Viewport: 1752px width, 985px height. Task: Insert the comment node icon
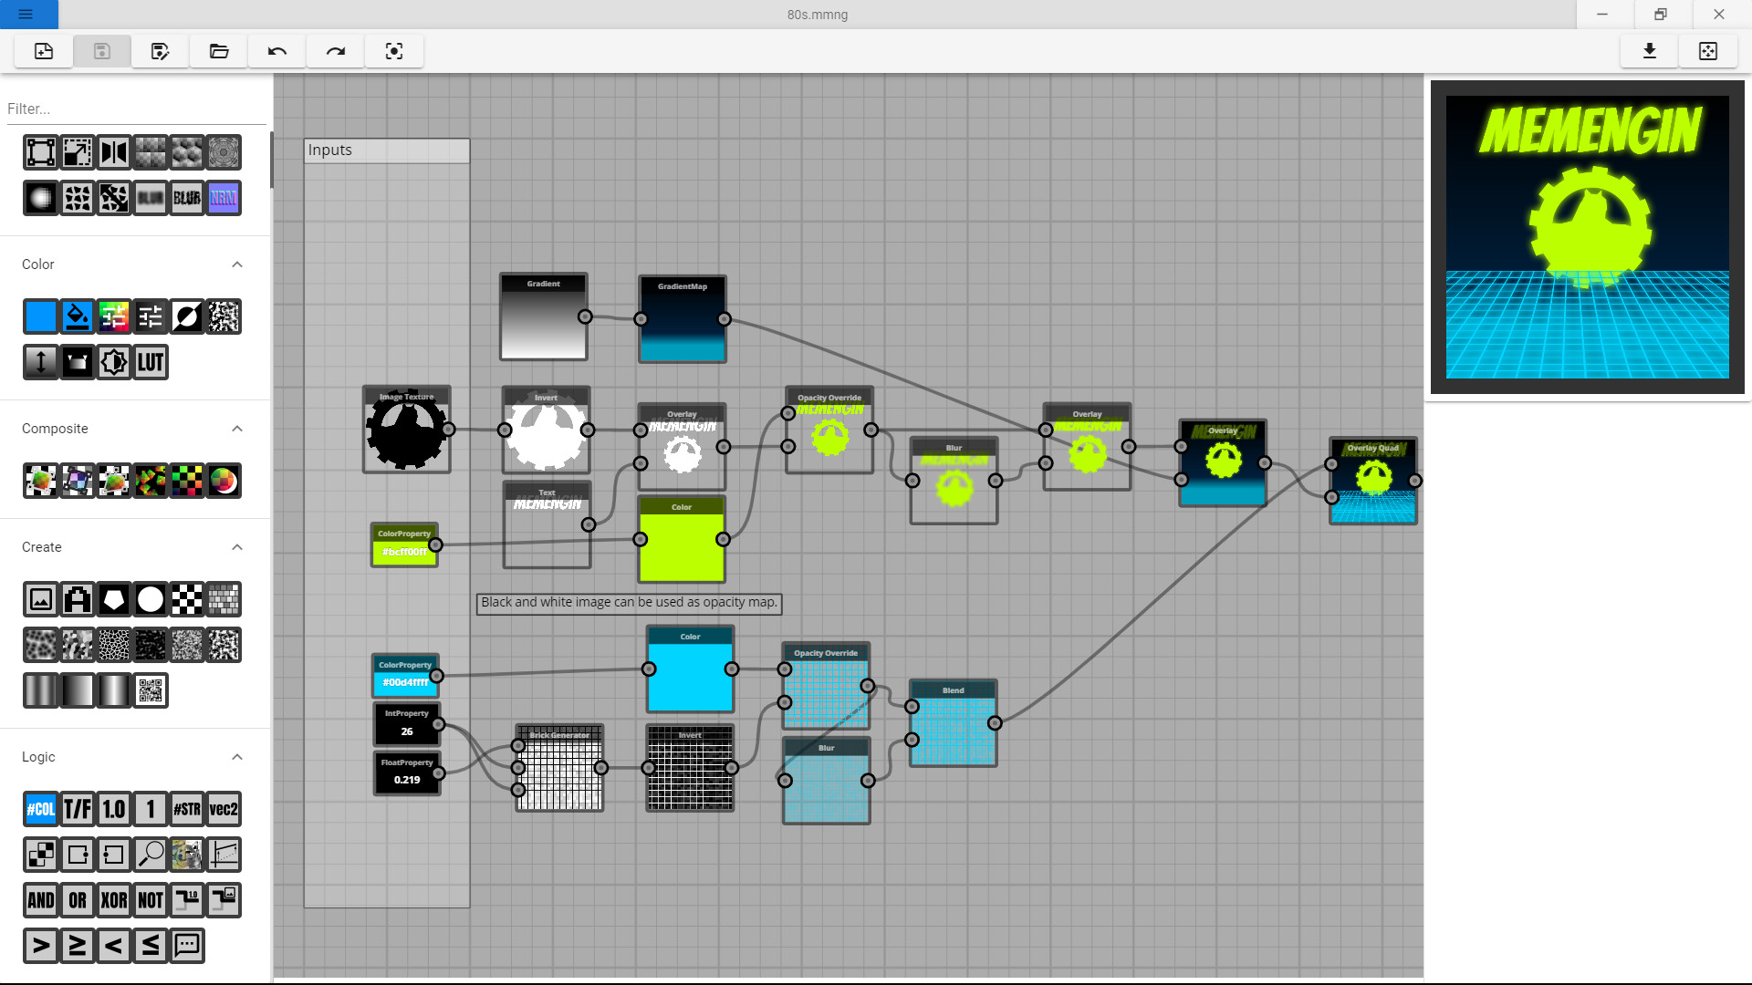(187, 946)
